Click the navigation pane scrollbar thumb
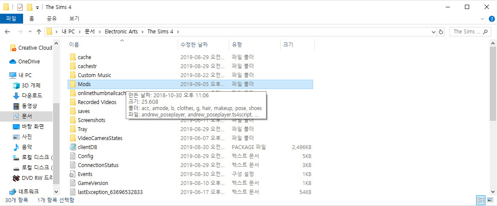The height and width of the screenshot is (206, 497). 56,143
